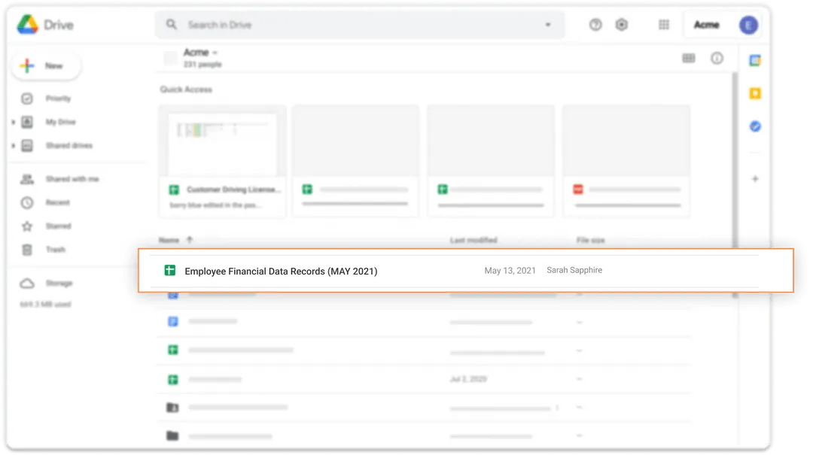Image resolution: width=813 pixels, height=455 pixels.
Task: Open Trash in the sidebar
Action: (x=55, y=250)
